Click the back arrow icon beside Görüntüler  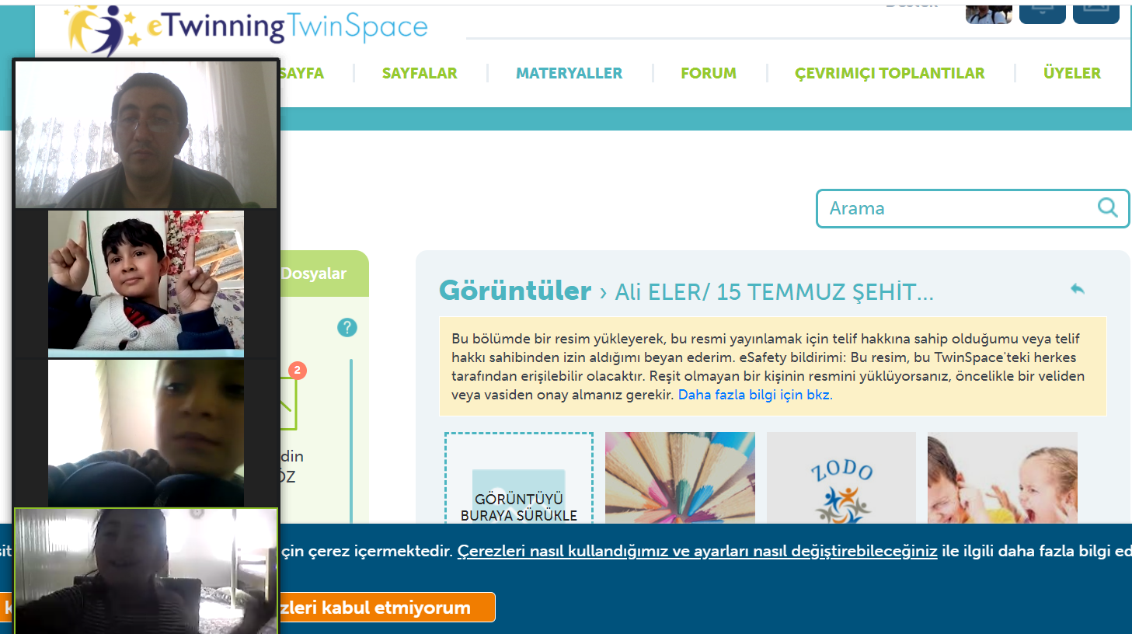click(1077, 289)
